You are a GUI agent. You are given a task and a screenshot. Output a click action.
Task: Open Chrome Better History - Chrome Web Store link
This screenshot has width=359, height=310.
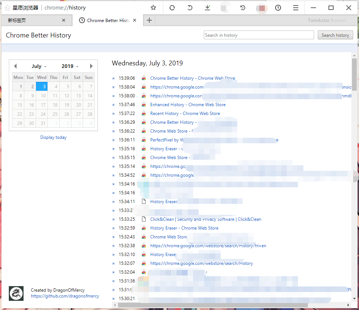192,78
